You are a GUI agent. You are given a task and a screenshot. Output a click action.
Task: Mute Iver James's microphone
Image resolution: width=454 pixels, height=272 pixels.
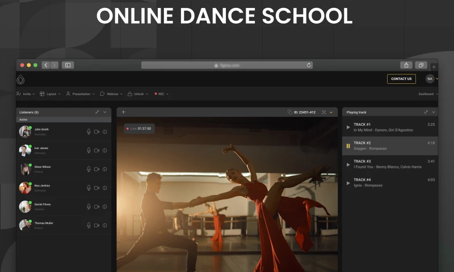click(89, 150)
